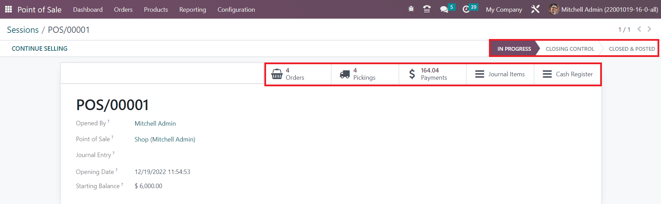The height and width of the screenshot is (204, 661).
Task: Open the Dashboard menu
Action: 88,9
